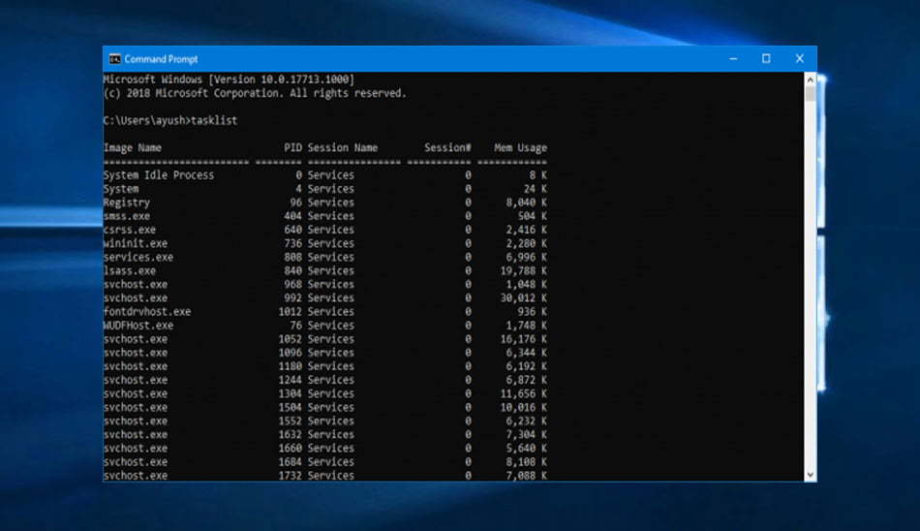920x531 pixels.
Task: Minimize the Command Prompt window
Action: (733, 59)
